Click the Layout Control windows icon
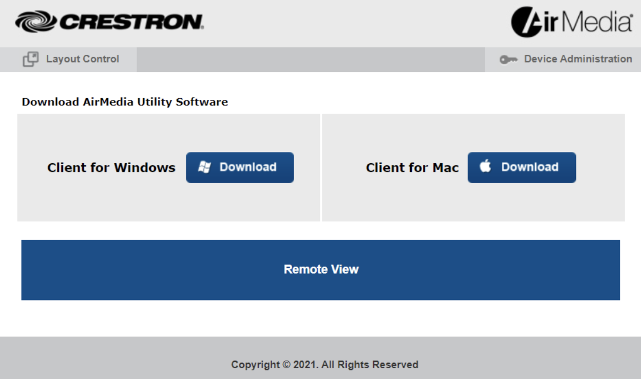641x379 pixels. (30, 60)
